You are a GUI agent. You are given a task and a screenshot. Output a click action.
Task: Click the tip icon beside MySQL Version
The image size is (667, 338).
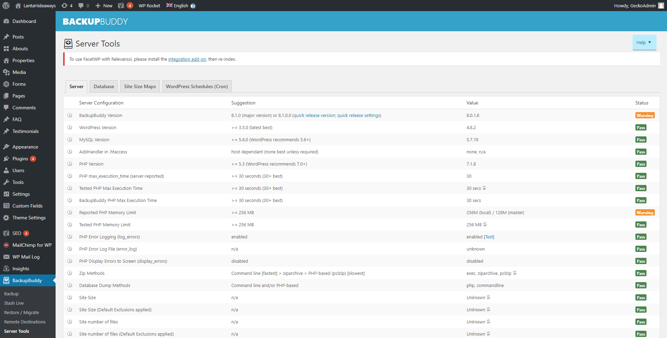tap(69, 140)
